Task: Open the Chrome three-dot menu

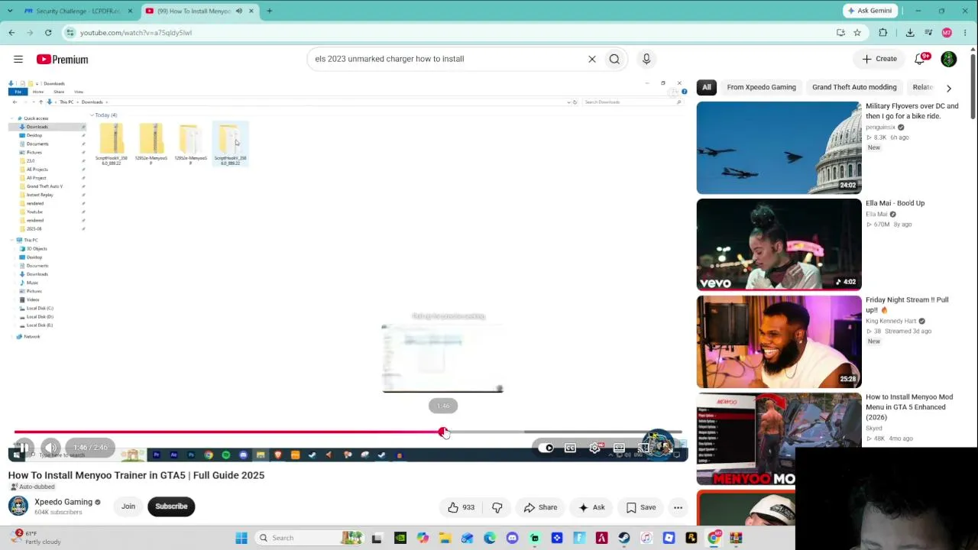Action: [966, 33]
